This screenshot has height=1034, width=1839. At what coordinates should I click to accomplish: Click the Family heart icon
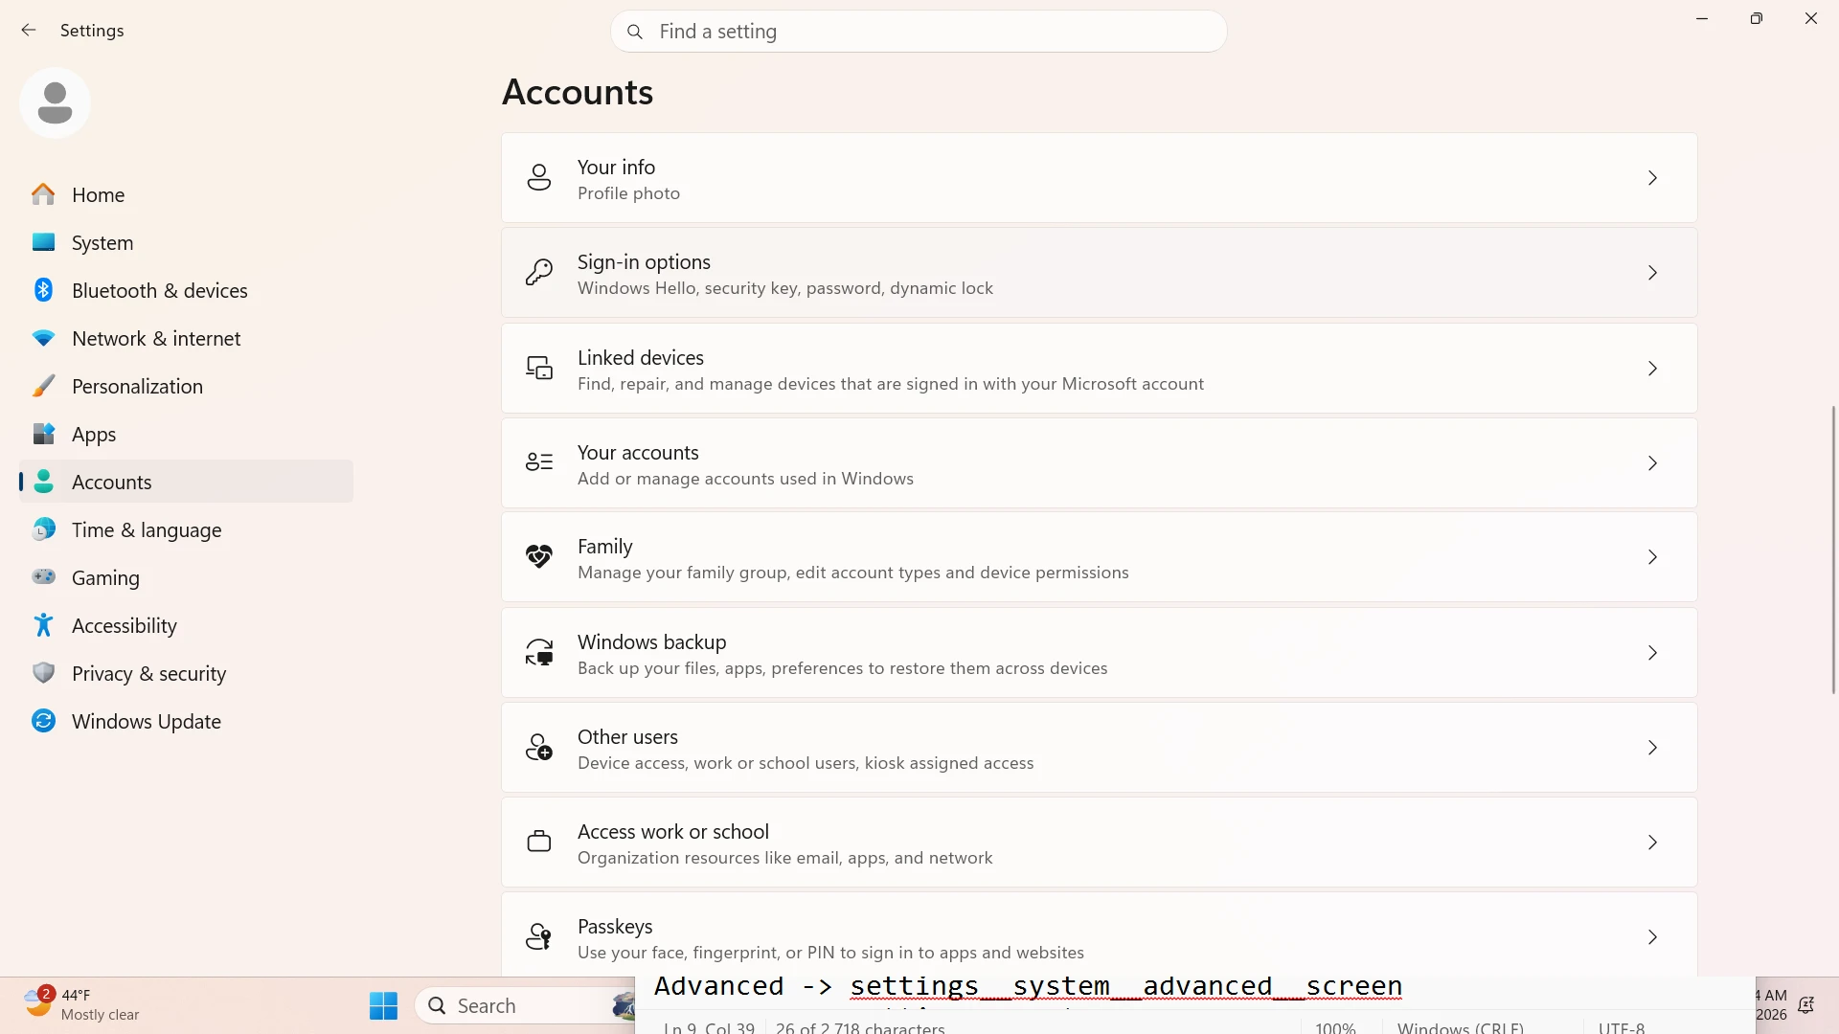539,556
